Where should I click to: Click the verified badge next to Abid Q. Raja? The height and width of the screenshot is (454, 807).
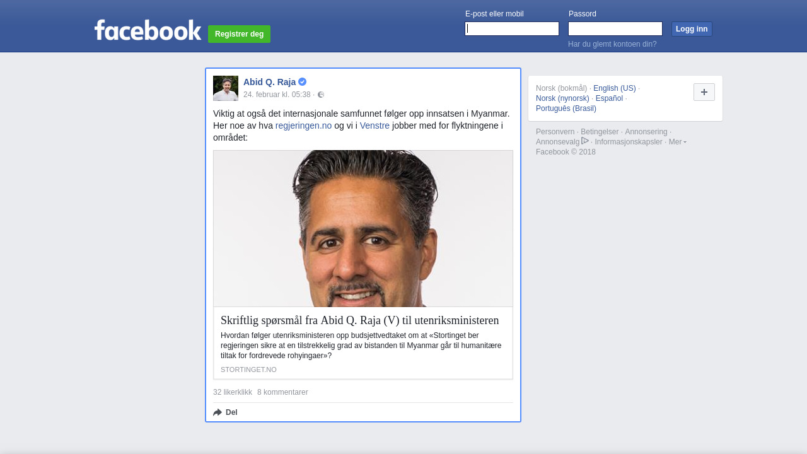coord(303,82)
